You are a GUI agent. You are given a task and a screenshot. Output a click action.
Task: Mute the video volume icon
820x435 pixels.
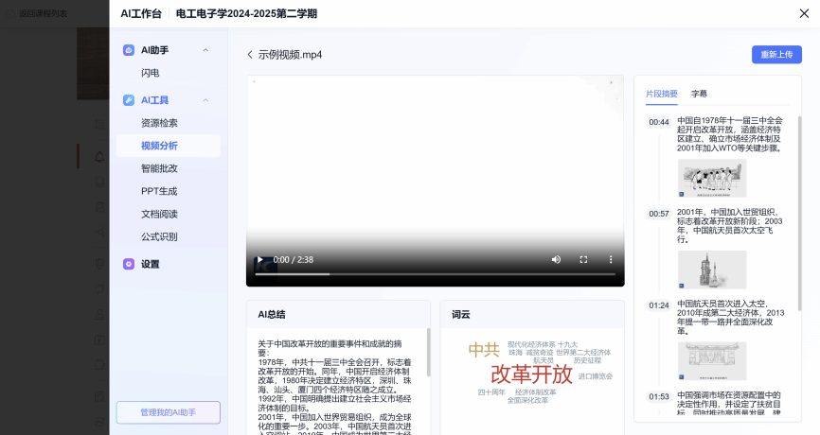coord(557,259)
